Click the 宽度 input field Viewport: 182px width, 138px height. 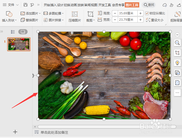point(128,20)
